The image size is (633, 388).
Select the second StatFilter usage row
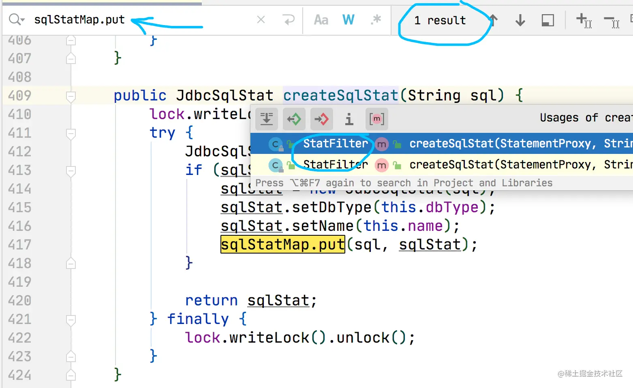pyautogui.click(x=442, y=165)
